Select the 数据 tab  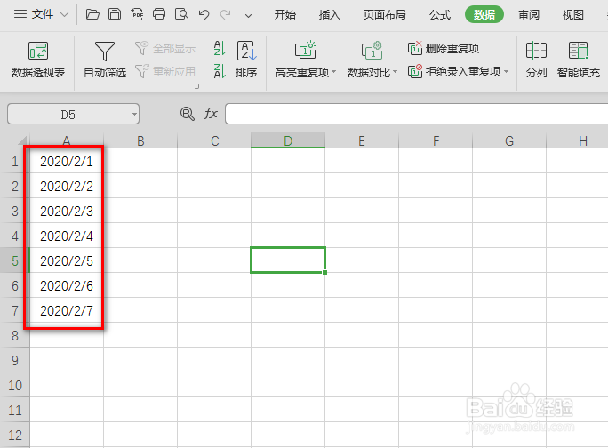(x=484, y=15)
